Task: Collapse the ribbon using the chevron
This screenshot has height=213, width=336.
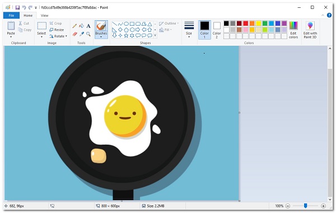Action: click(x=323, y=16)
